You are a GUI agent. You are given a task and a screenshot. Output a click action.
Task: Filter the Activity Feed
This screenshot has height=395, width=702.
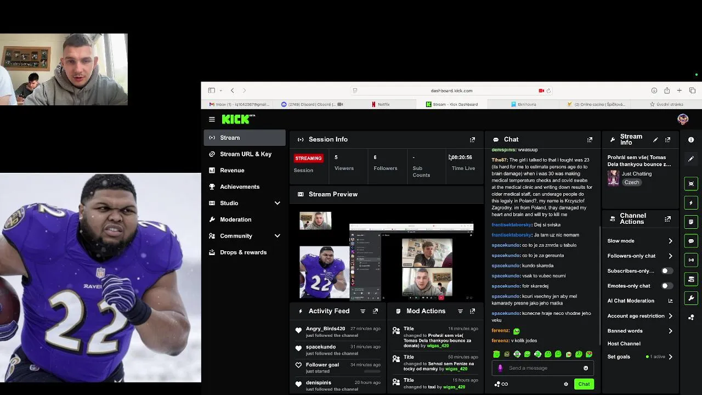(x=363, y=311)
